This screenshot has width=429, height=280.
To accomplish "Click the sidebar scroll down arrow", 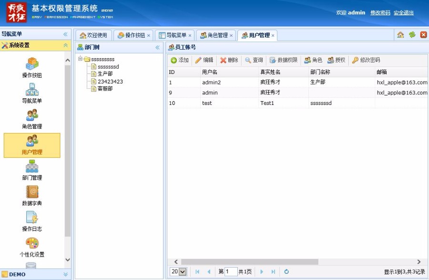I will click(x=68, y=260).
